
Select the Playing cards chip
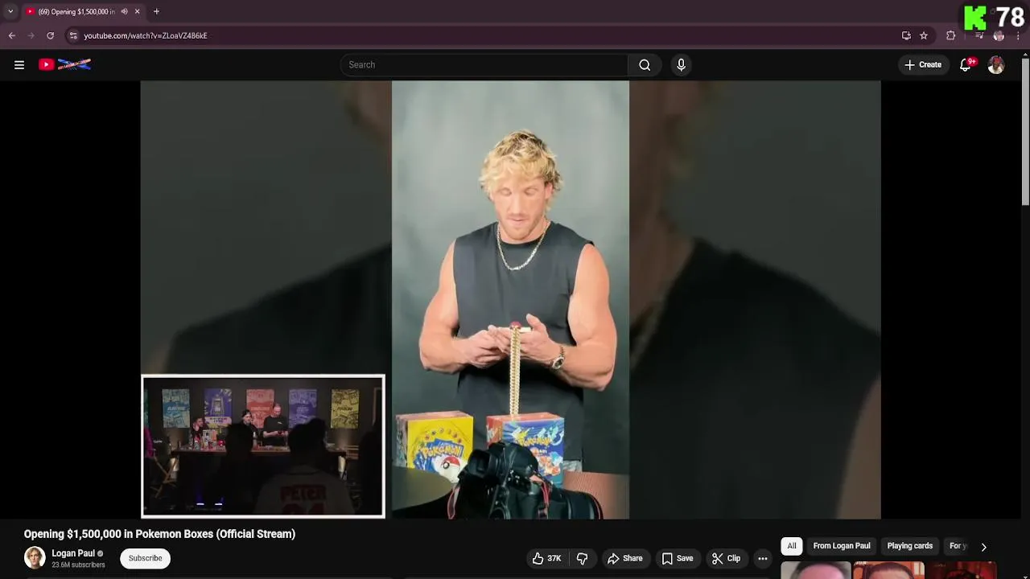pos(910,546)
